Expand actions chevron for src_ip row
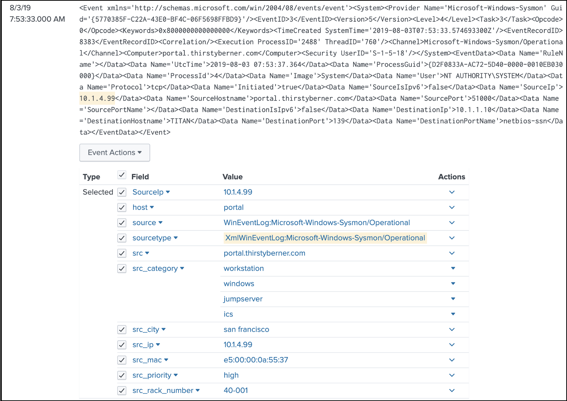Image resolution: width=567 pixels, height=401 pixels. click(x=452, y=345)
